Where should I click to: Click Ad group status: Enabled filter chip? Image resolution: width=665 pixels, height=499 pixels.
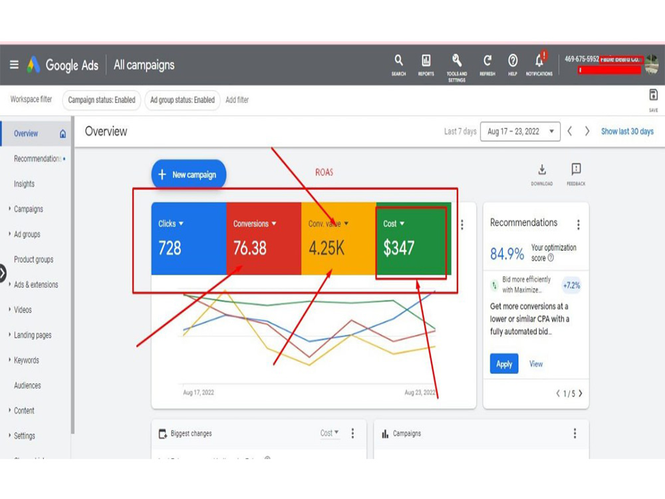tap(182, 100)
